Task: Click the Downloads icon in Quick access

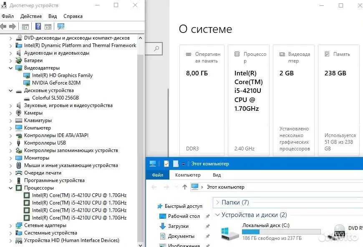Action: point(163,226)
